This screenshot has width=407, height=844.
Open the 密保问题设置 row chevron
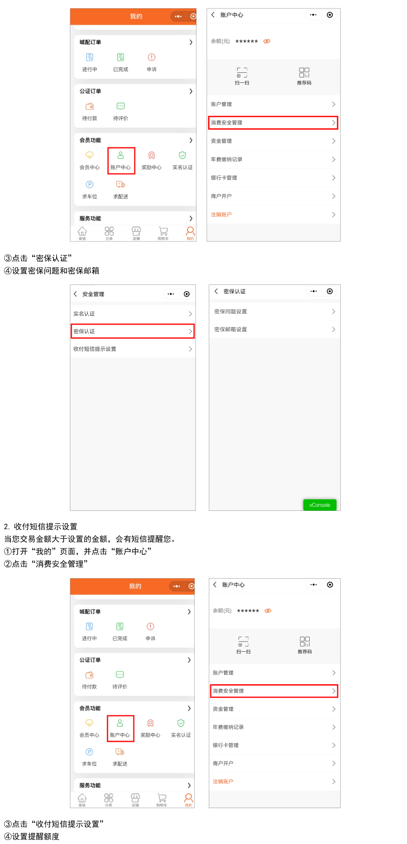coord(334,311)
